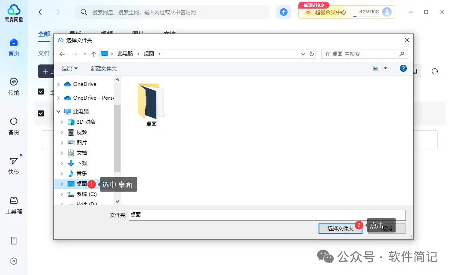This screenshot has width=452, height=275.
Task: Expand the OneDrive - Personal node
Action: pos(59,98)
